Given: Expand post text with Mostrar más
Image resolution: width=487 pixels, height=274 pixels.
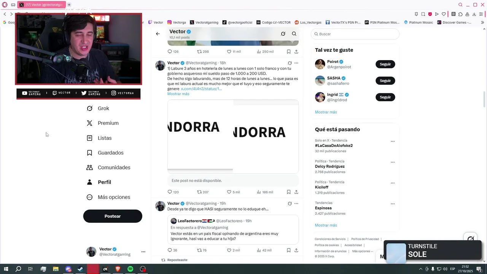Looking at the screenshot, I should 178,94.
